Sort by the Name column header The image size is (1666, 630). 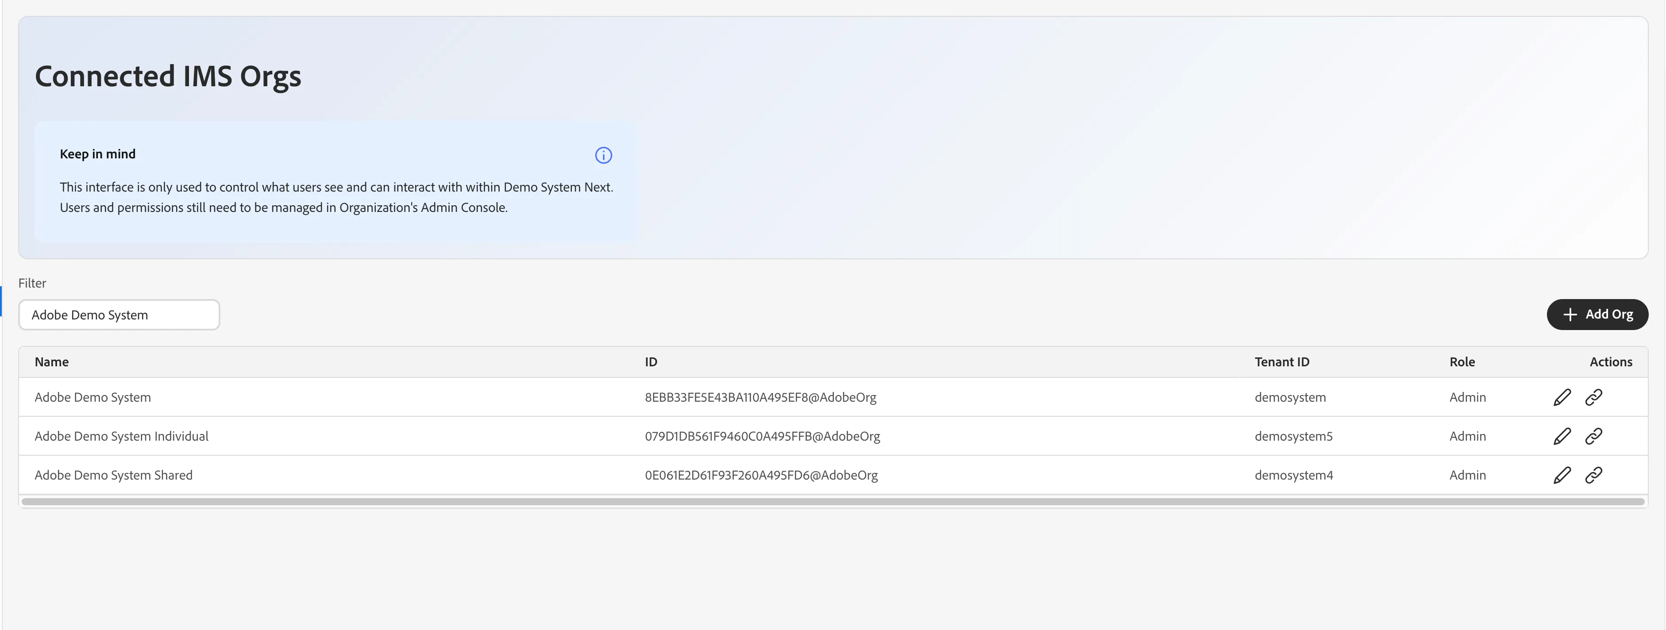click(52, 362)
